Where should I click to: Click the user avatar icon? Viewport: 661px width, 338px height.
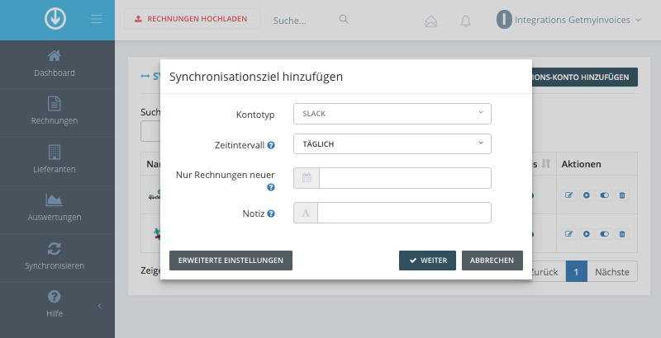pos(504,20)
